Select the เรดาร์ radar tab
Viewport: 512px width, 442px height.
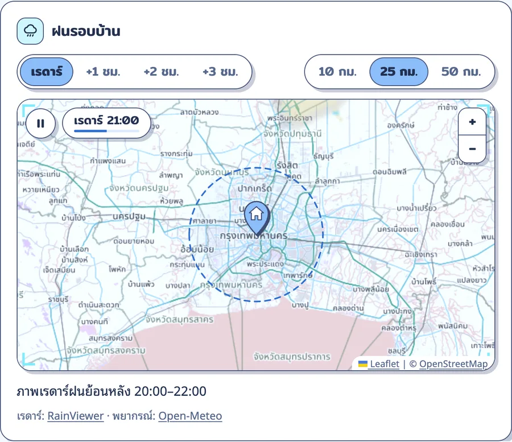click(47, 72)
